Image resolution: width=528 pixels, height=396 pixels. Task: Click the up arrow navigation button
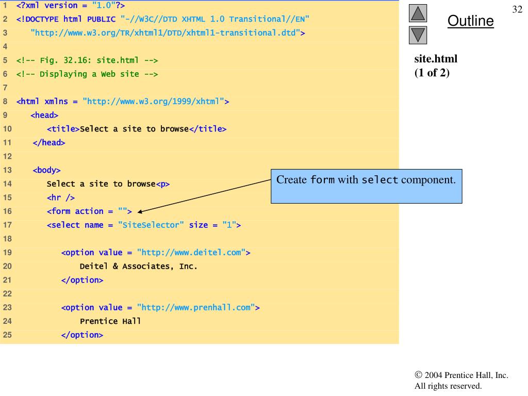tap(418, 13)
